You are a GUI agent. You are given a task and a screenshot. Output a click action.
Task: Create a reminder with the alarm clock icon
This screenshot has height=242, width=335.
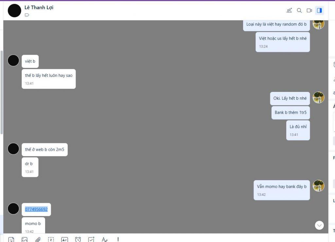point(78,239)
